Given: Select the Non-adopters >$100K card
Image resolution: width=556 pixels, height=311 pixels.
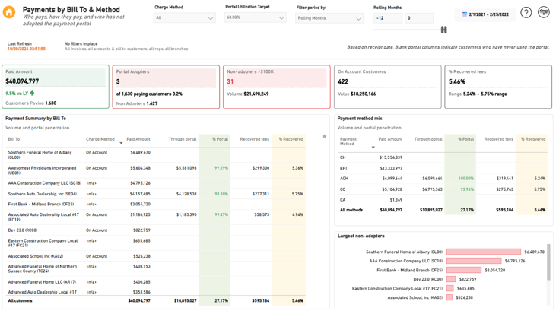Looking at the screenshot, I should click(277, 87).
